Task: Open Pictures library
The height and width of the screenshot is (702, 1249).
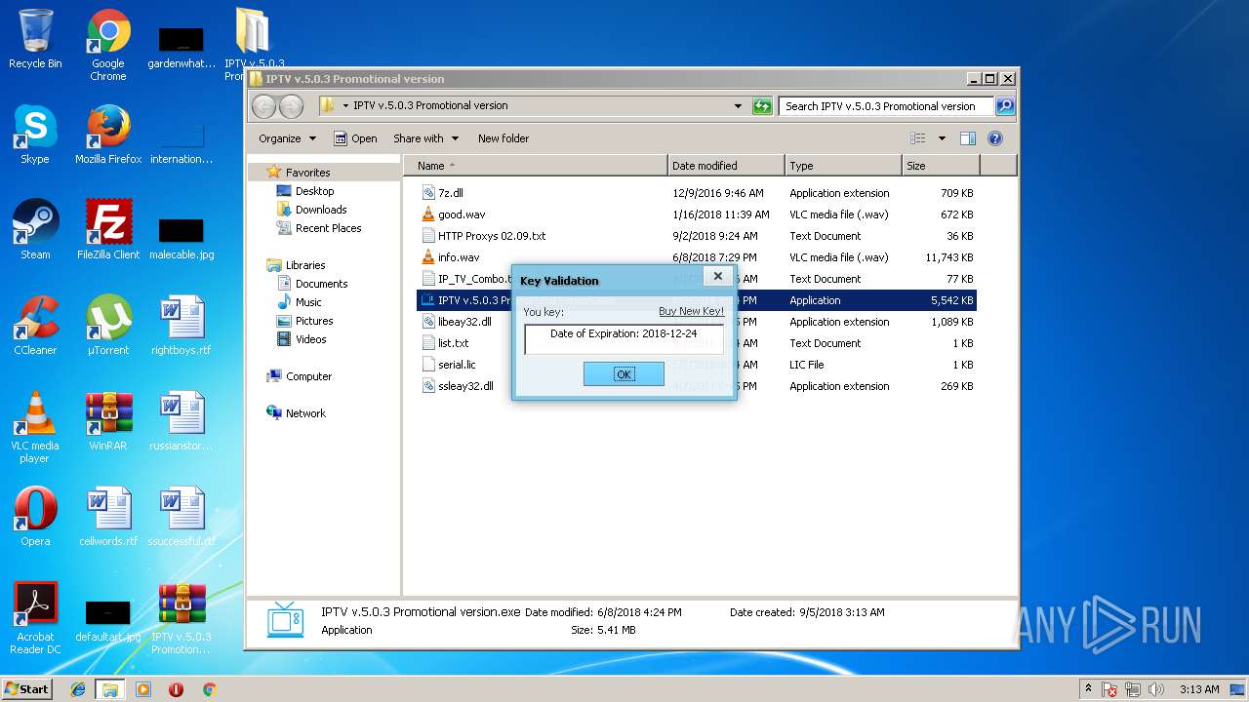Action: (x=314, y=321)
